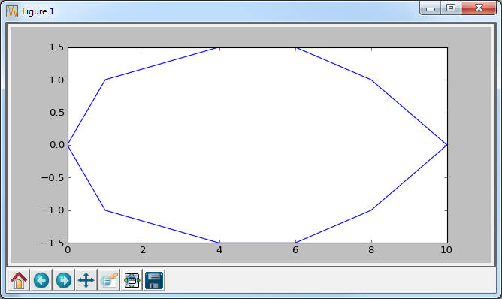
Task: Minimize the Figure 1 window
Action: 431,8
